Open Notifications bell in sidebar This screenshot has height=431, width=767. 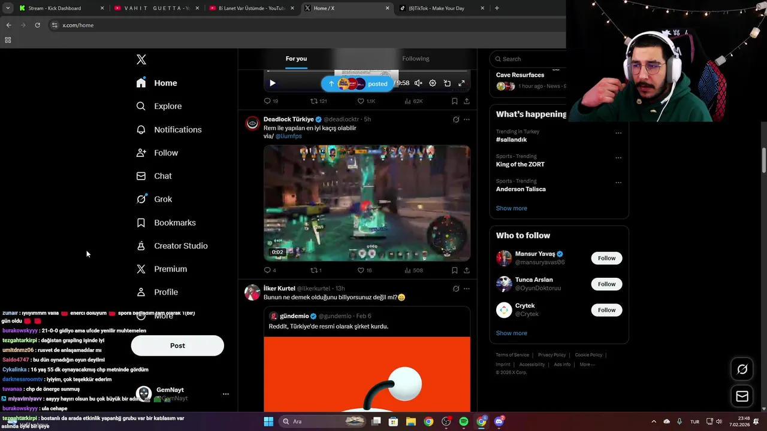(x=141, y=129)
